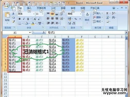Image resolution: width=130 pixels, height=97 pixels.
Task: Apply the accounting number format icon
Action: click(x=69, y=19)
